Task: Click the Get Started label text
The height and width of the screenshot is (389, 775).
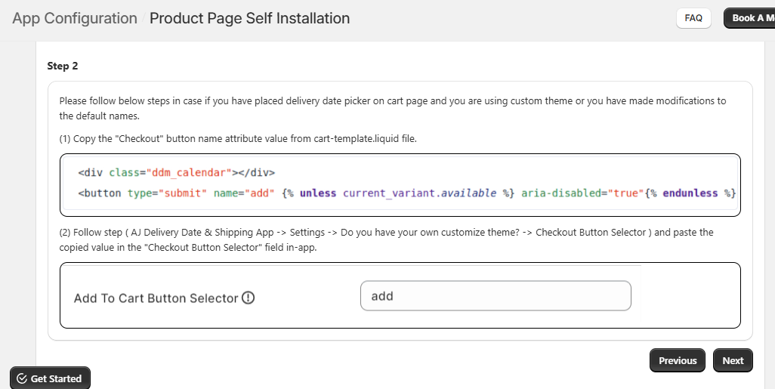Action: pyautogui.click(x=56, y=378)
